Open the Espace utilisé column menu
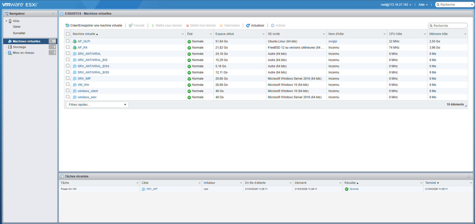The image size is (475, 224). pyautogui.click(x=263, y=34)
